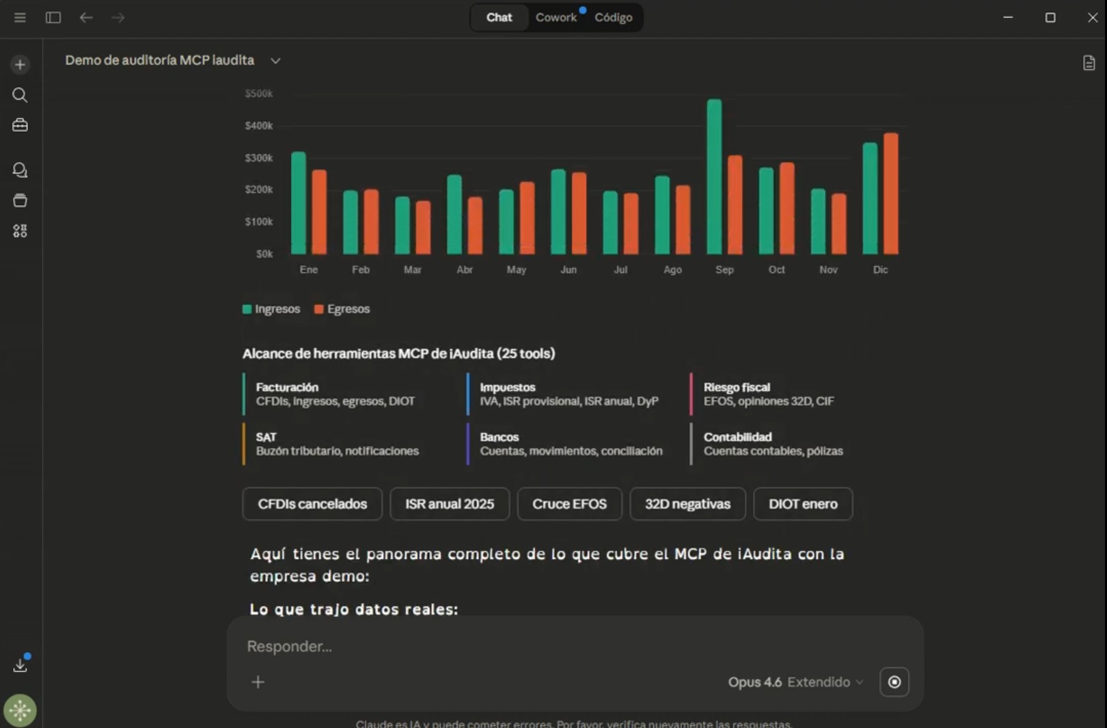
Task: Add an attachment using the plus button
Action: (258, 682)
